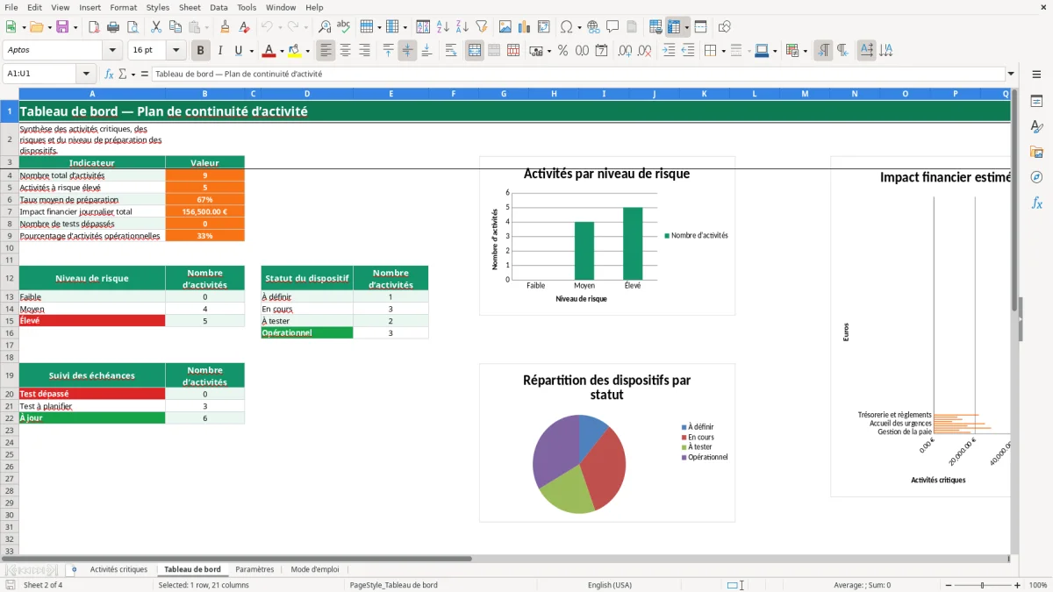This screenshot has height=592, width=1053.
Task: Sort ascending
Action: coord(443,27)
